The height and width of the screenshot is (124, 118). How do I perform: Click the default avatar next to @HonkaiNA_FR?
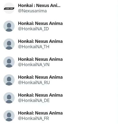(x=9, y=116)
